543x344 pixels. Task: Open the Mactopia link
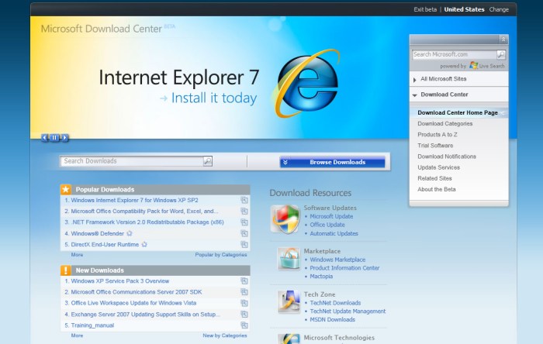coord(321,277)
